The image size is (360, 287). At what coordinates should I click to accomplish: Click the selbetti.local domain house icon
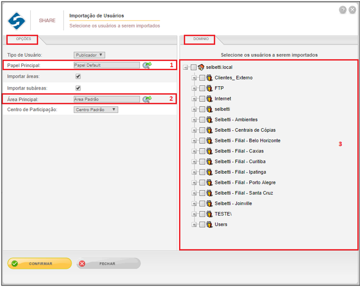201,67
